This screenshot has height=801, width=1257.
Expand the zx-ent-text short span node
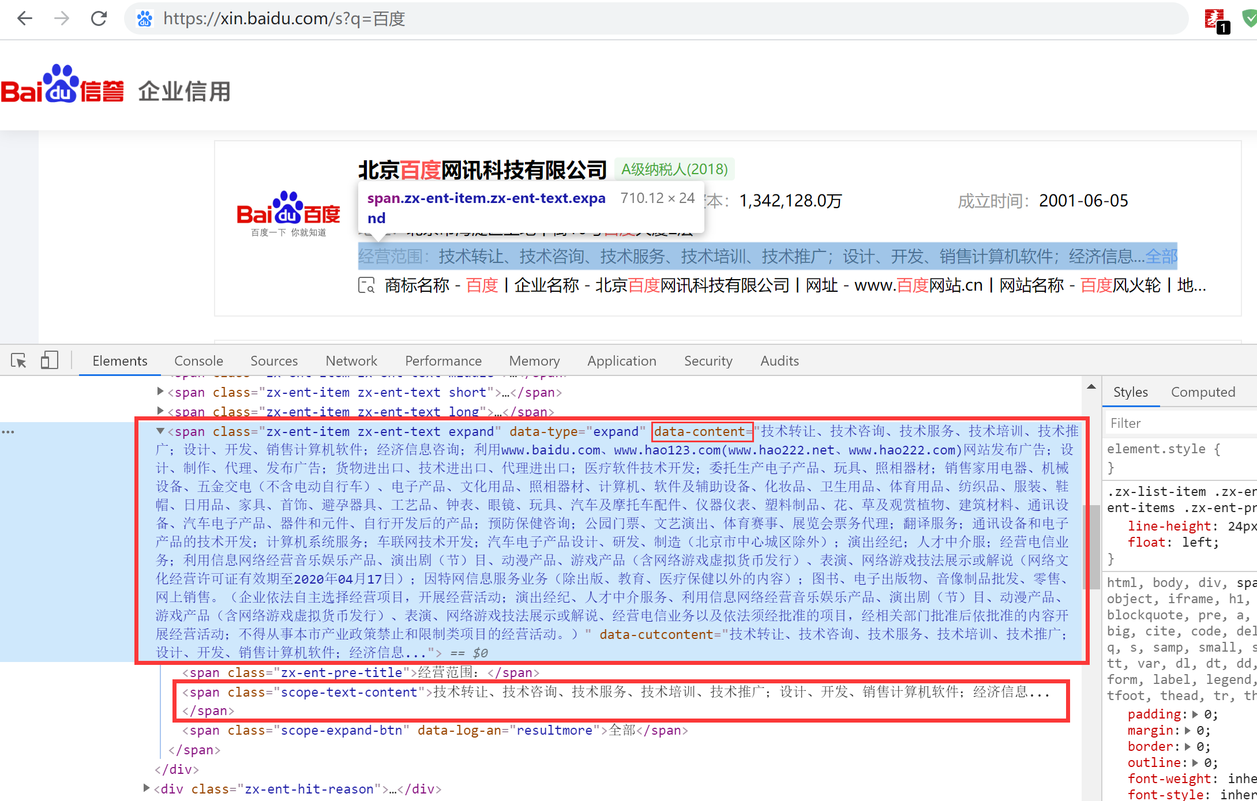(160, 392)
